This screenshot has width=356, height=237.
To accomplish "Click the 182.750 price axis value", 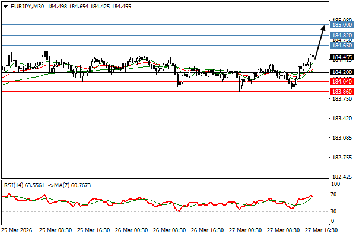I will point(341,158).
